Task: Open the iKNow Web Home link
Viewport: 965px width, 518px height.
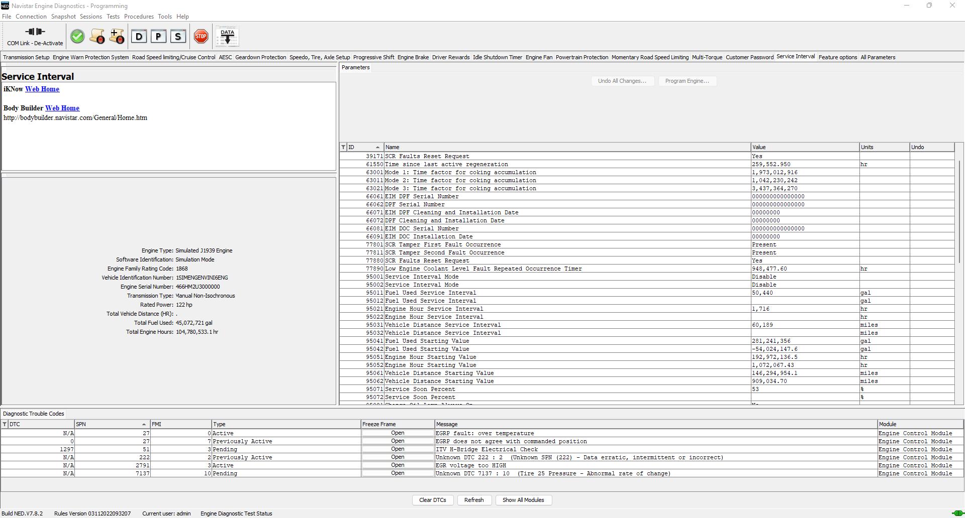Action: [42, 89]
